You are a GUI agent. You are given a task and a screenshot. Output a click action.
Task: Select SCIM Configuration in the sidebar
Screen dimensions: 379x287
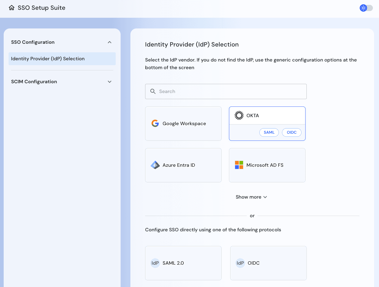34,82
